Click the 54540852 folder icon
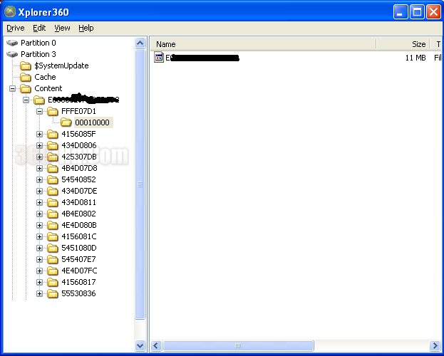Viewport: 444px width, 356px height. pos(53,179)
